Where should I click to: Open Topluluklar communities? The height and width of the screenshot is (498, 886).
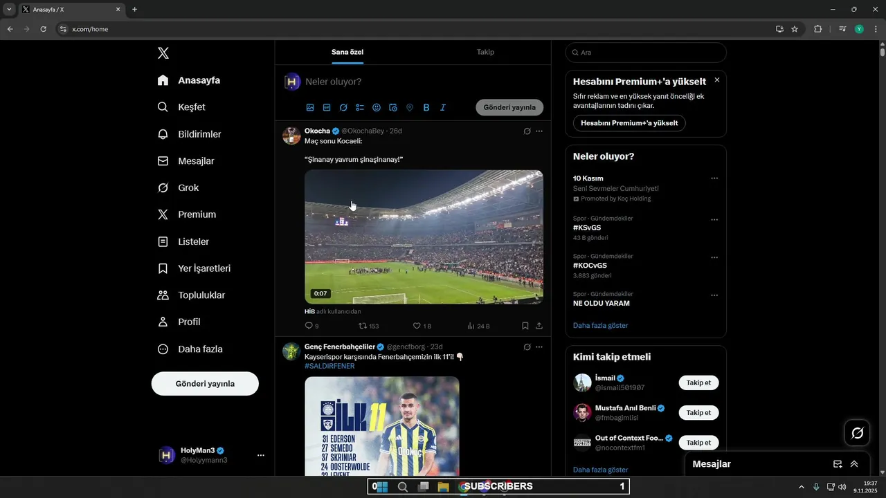pos(191,295)
